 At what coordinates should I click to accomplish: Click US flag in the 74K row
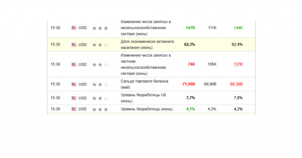pos(74,64)
